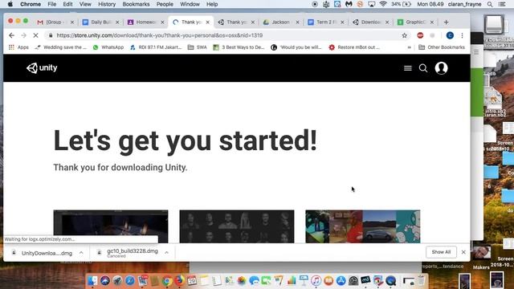Open the SWA bookmarks folder
Image resolution: width=514 pixels, height=289 pixels.
(x=198, y=47)
